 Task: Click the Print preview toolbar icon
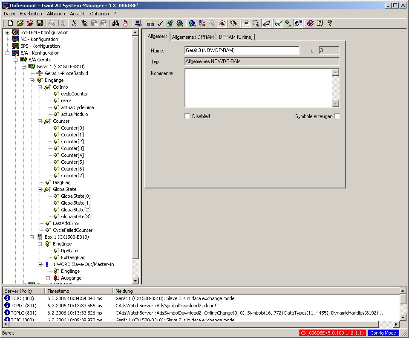pos(62,23)
